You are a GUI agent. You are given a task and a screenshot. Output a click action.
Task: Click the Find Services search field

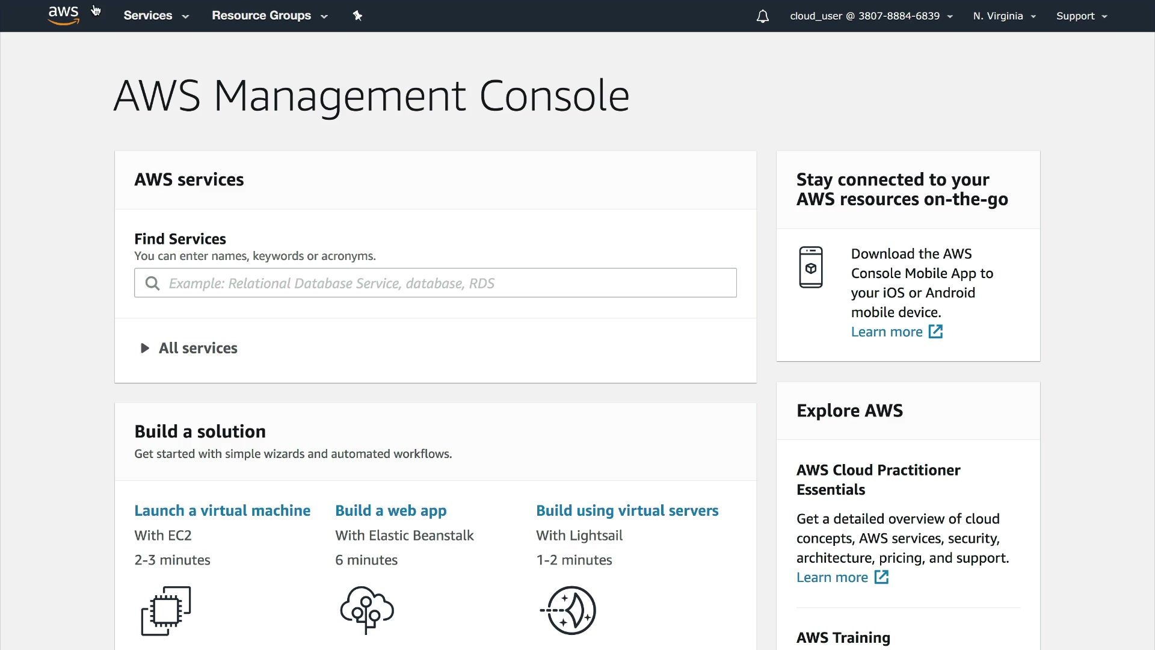pyautogui.click(x=445, y=283)
